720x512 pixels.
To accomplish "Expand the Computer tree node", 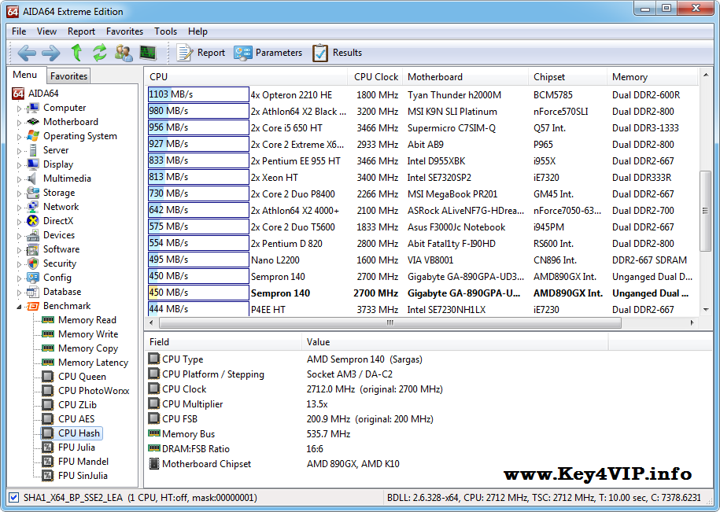I will [x=19, y=109].
